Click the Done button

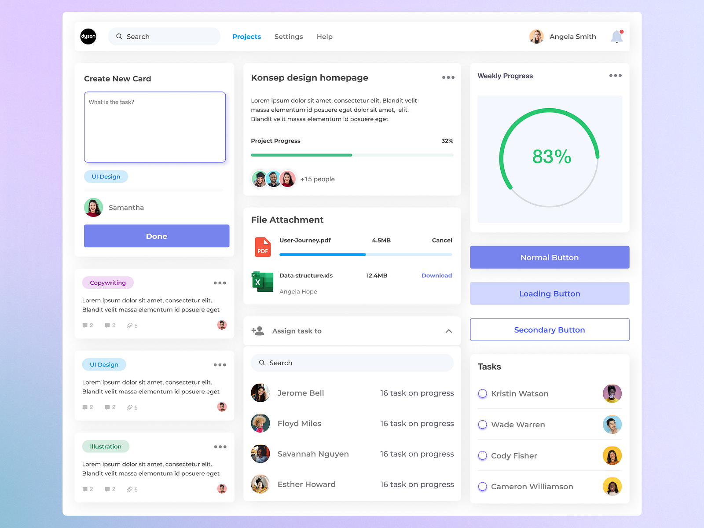click(156, 236)
